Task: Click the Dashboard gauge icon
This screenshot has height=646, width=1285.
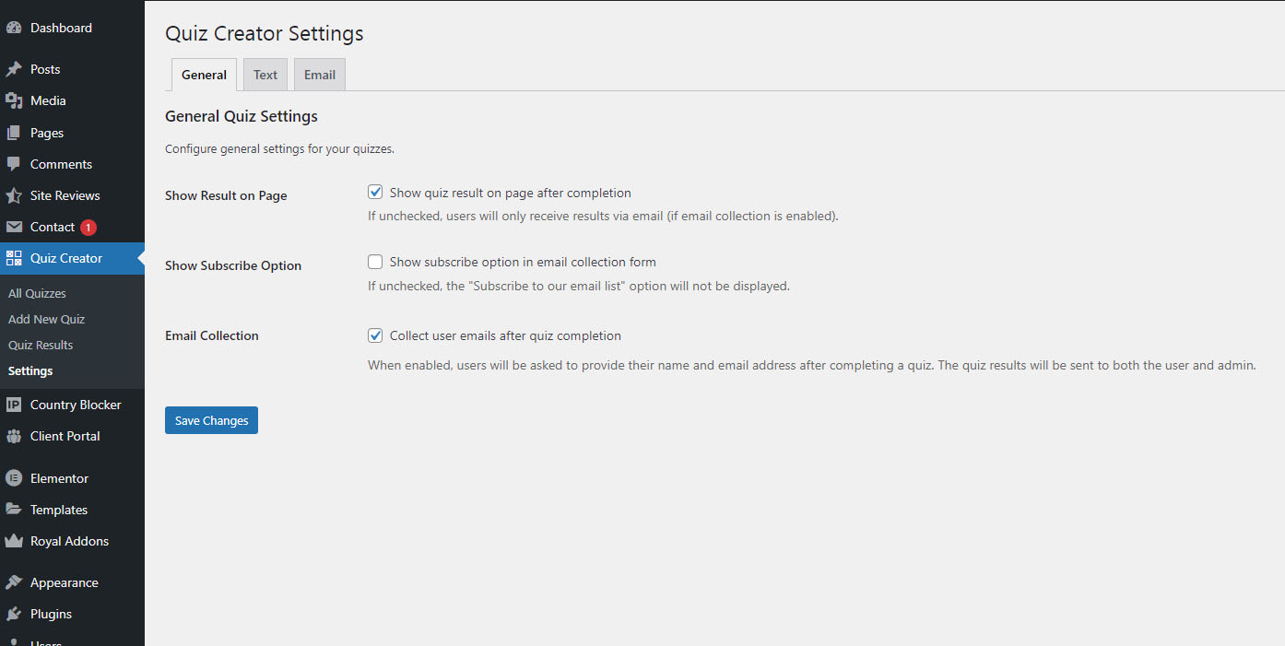Action: [x=14, y=28]
